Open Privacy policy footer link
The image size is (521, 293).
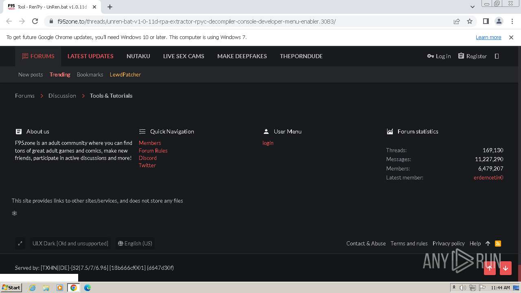tap(449, 243)
